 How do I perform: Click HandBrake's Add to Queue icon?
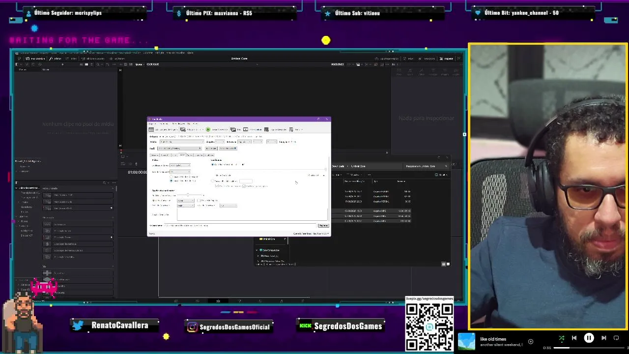point(183,129)
